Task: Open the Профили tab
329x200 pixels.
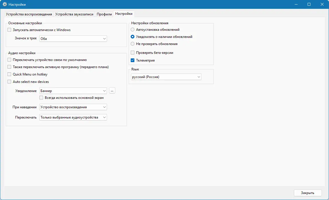Action: [x=104, y=14]
